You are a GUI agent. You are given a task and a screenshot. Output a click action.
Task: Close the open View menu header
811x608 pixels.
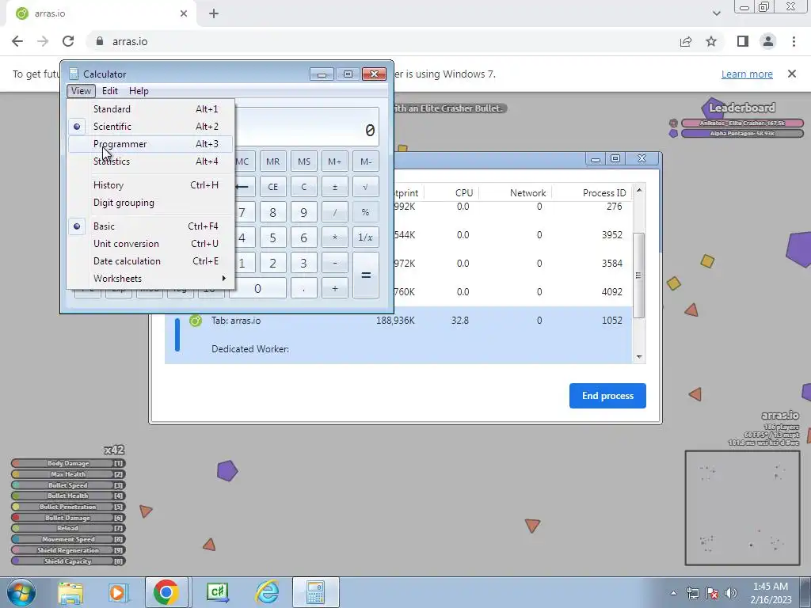click(x=82, y=91)
